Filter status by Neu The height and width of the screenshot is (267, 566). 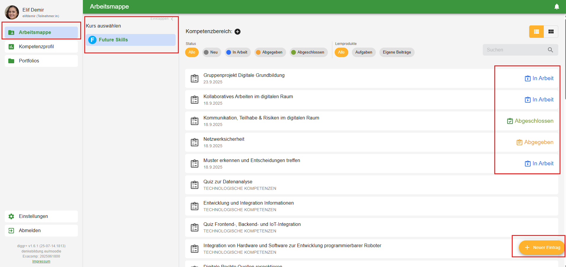(x=211, y=52)
